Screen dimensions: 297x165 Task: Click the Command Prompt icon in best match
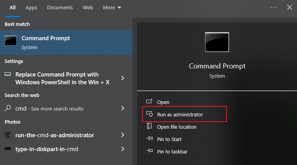pyautogui.click(x=11, y=41)
